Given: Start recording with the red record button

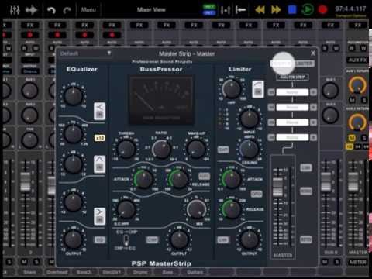Looking at the screenshot, I should pos(322,10).
